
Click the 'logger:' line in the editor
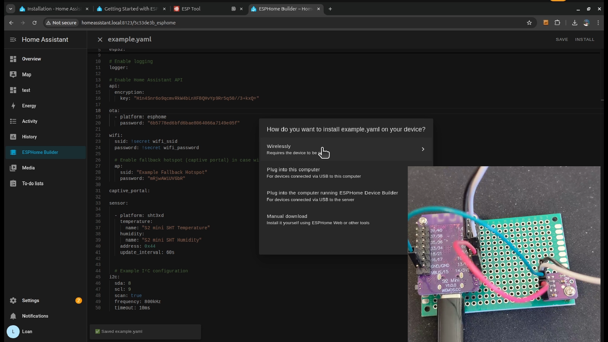pyautogui.click(x=119, y=67)
